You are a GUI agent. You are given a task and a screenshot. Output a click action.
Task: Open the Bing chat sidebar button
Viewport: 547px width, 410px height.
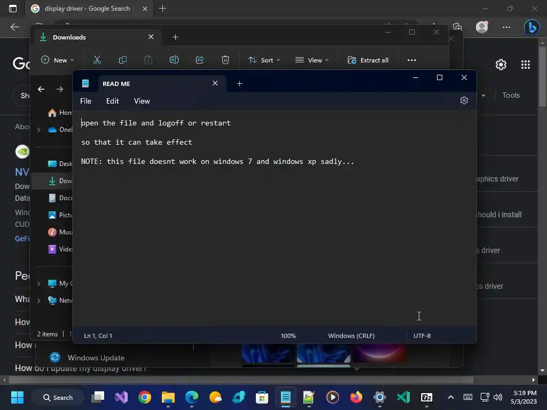(x=532, y=27)
